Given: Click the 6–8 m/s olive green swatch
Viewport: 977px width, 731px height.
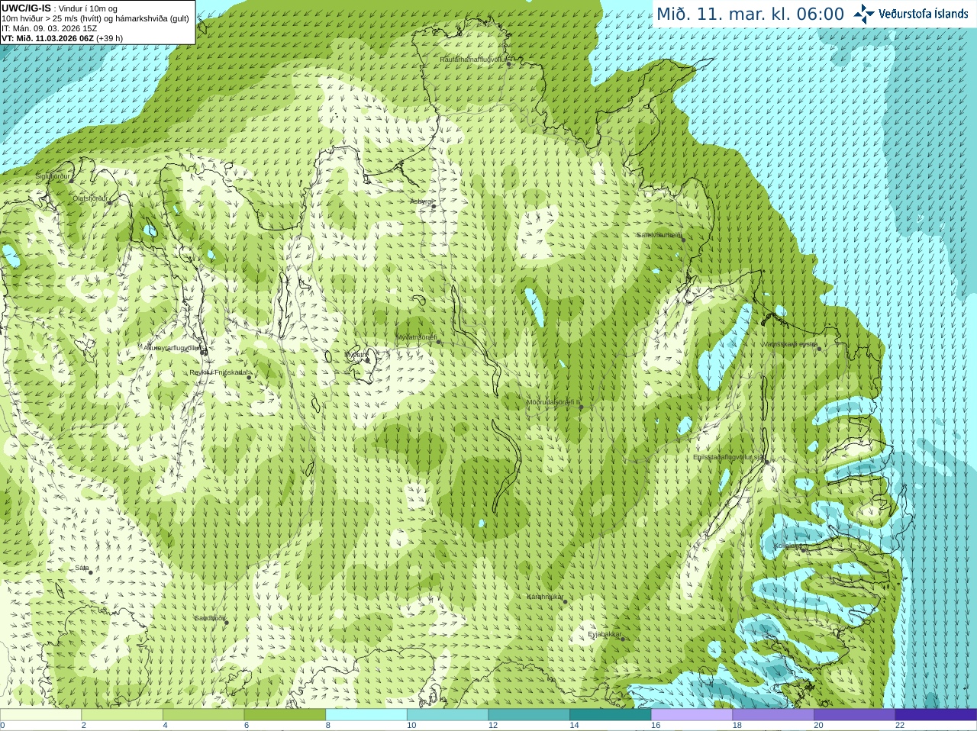Looking at the screenshot, I should [285, 715].
